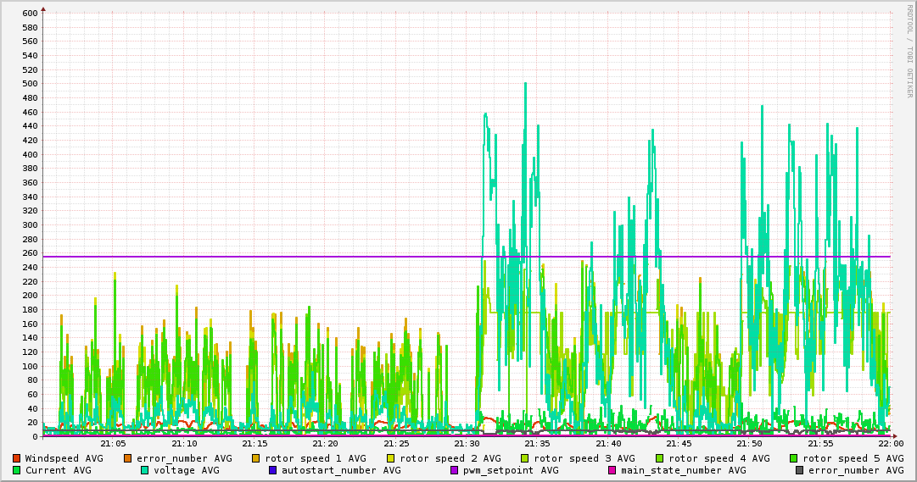Click the 22:00 time axis label
Viewport: 917px width, 482px height.
click(891, 443)
